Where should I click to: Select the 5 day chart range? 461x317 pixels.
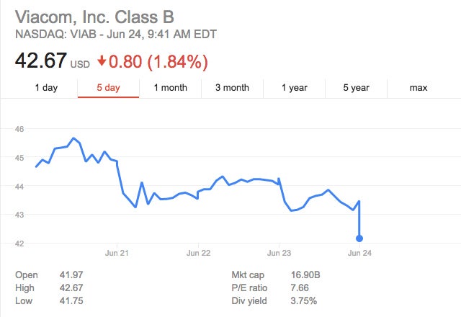[108, 88]
